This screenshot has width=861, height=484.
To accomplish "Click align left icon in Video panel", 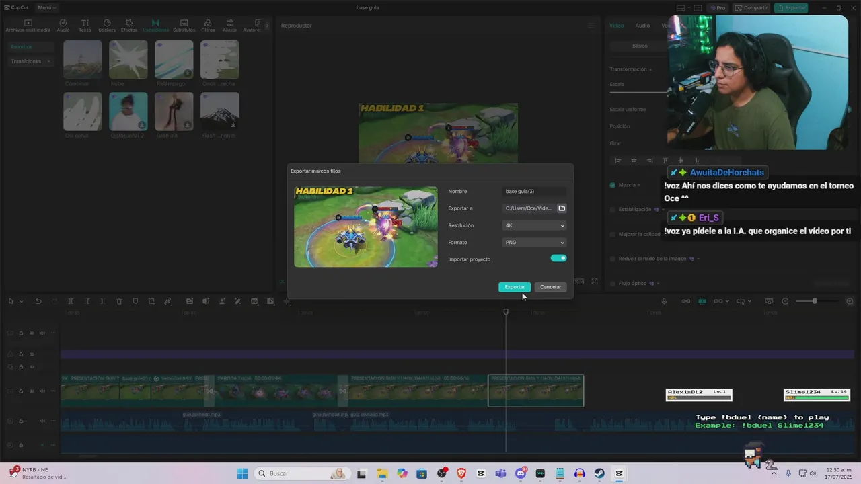I will tap(618, 161).
